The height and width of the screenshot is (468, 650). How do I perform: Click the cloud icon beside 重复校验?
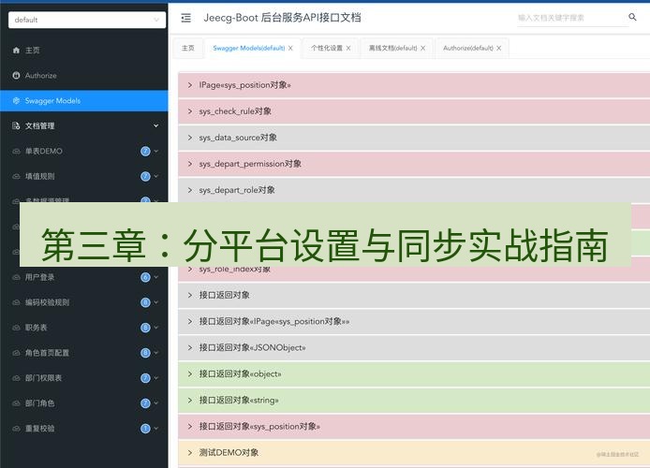[x=16, y=429]
